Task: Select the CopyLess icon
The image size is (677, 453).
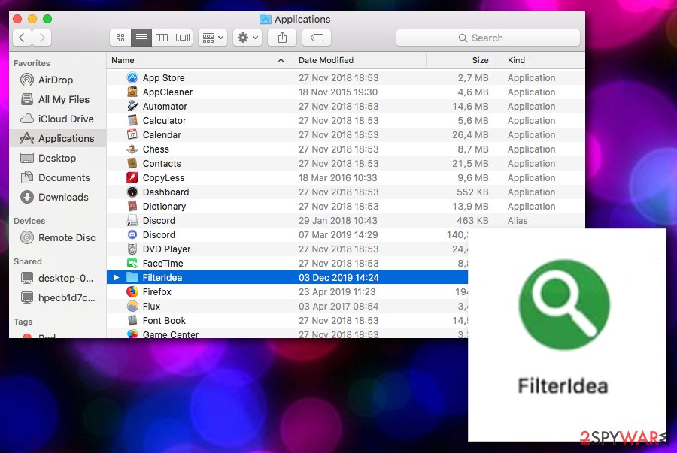Action: 132,177
